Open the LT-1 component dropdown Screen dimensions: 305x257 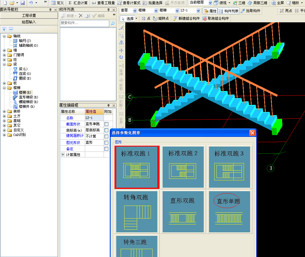click(198, 11)
